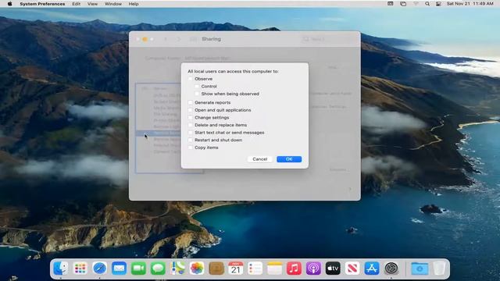Open the Window menu
The image size is (500, 281).
tap(113, 4)
